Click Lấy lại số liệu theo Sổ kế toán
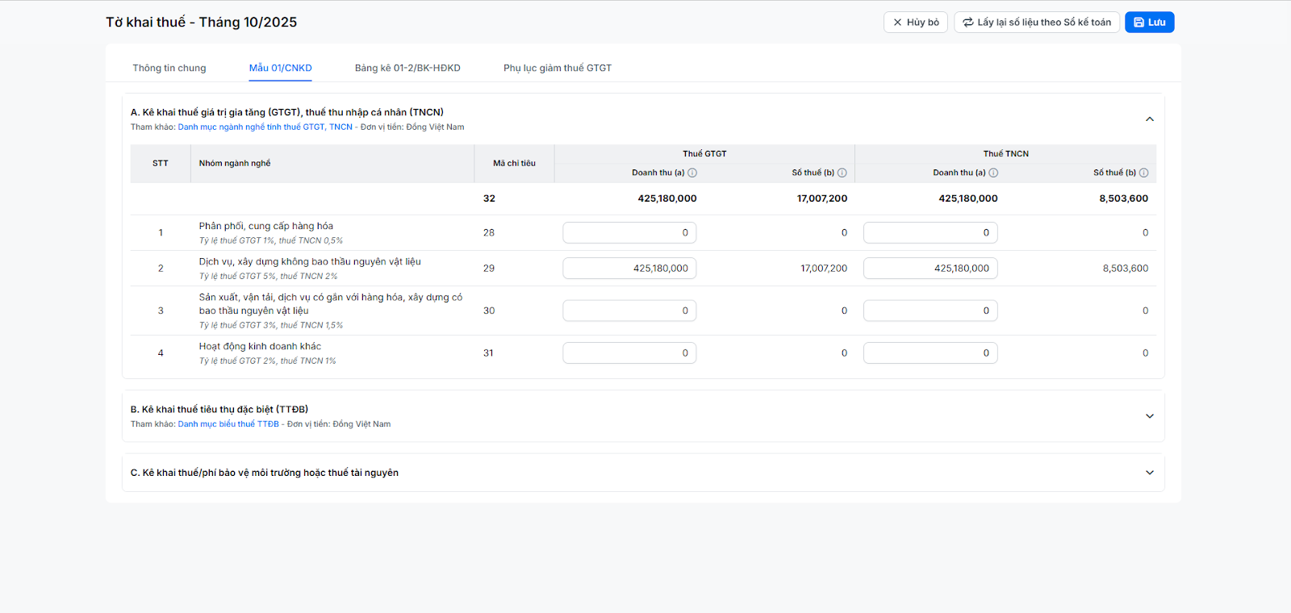Image resolution: width=1291 pixels, height=613 pixels. [1036, 23]
